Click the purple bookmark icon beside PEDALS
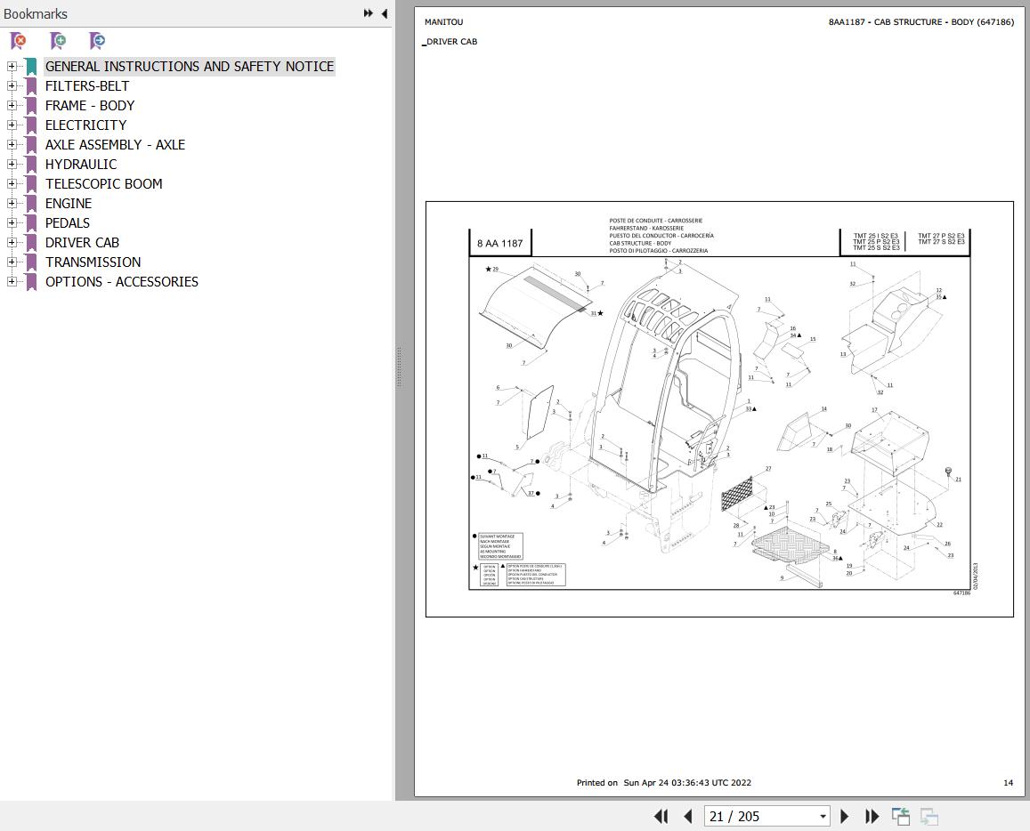This screenshot has height=831, width=1030. [30, 222]
